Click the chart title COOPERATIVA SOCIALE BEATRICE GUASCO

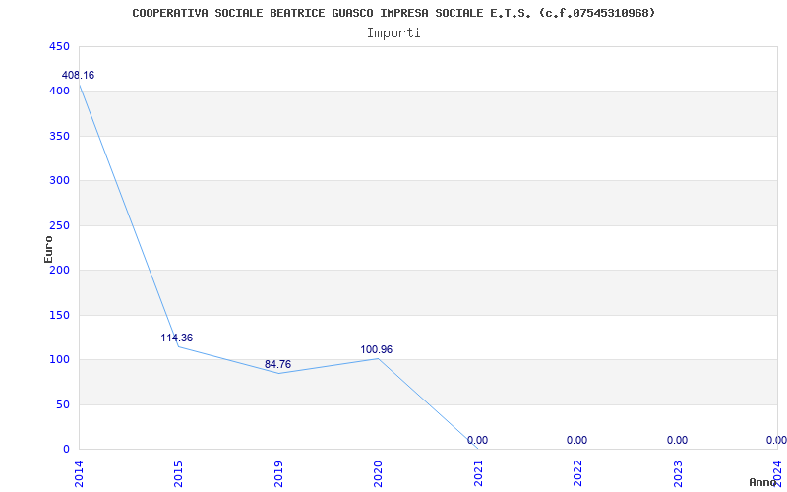click(x=393, y=13)
